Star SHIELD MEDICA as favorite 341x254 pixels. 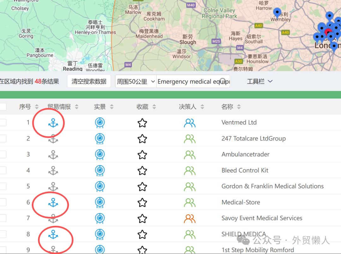pos(142,234)
